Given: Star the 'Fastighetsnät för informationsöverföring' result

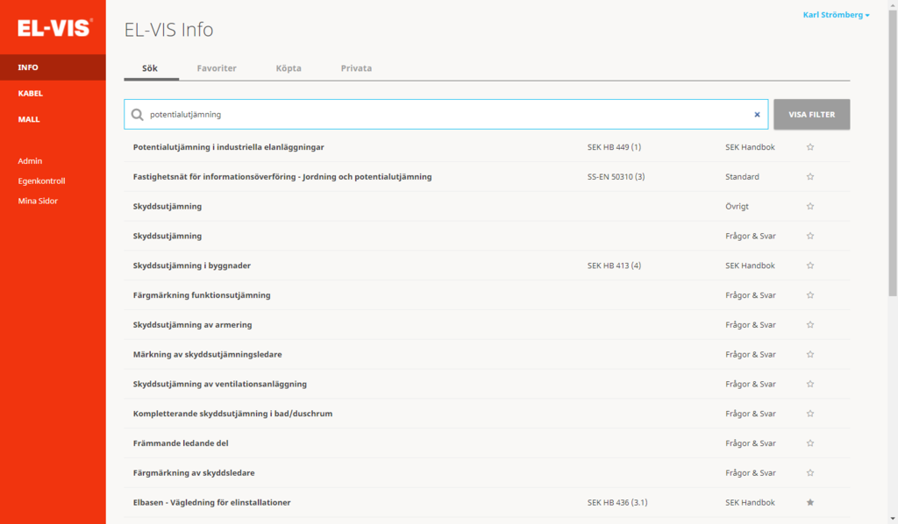Looking at the screenshot, I should point(809,177).
